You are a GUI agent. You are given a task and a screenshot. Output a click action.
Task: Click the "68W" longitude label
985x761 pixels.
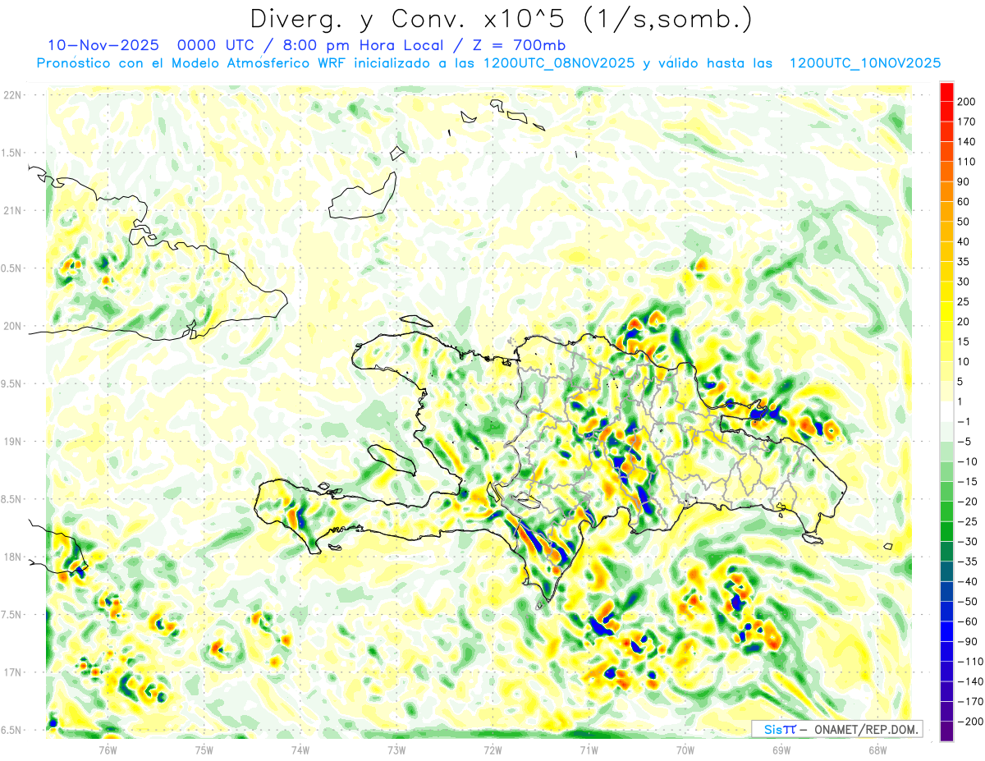(877, 750)
